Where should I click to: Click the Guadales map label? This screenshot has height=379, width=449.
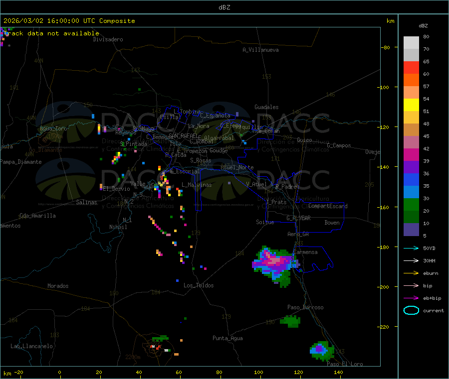point(266,107)
